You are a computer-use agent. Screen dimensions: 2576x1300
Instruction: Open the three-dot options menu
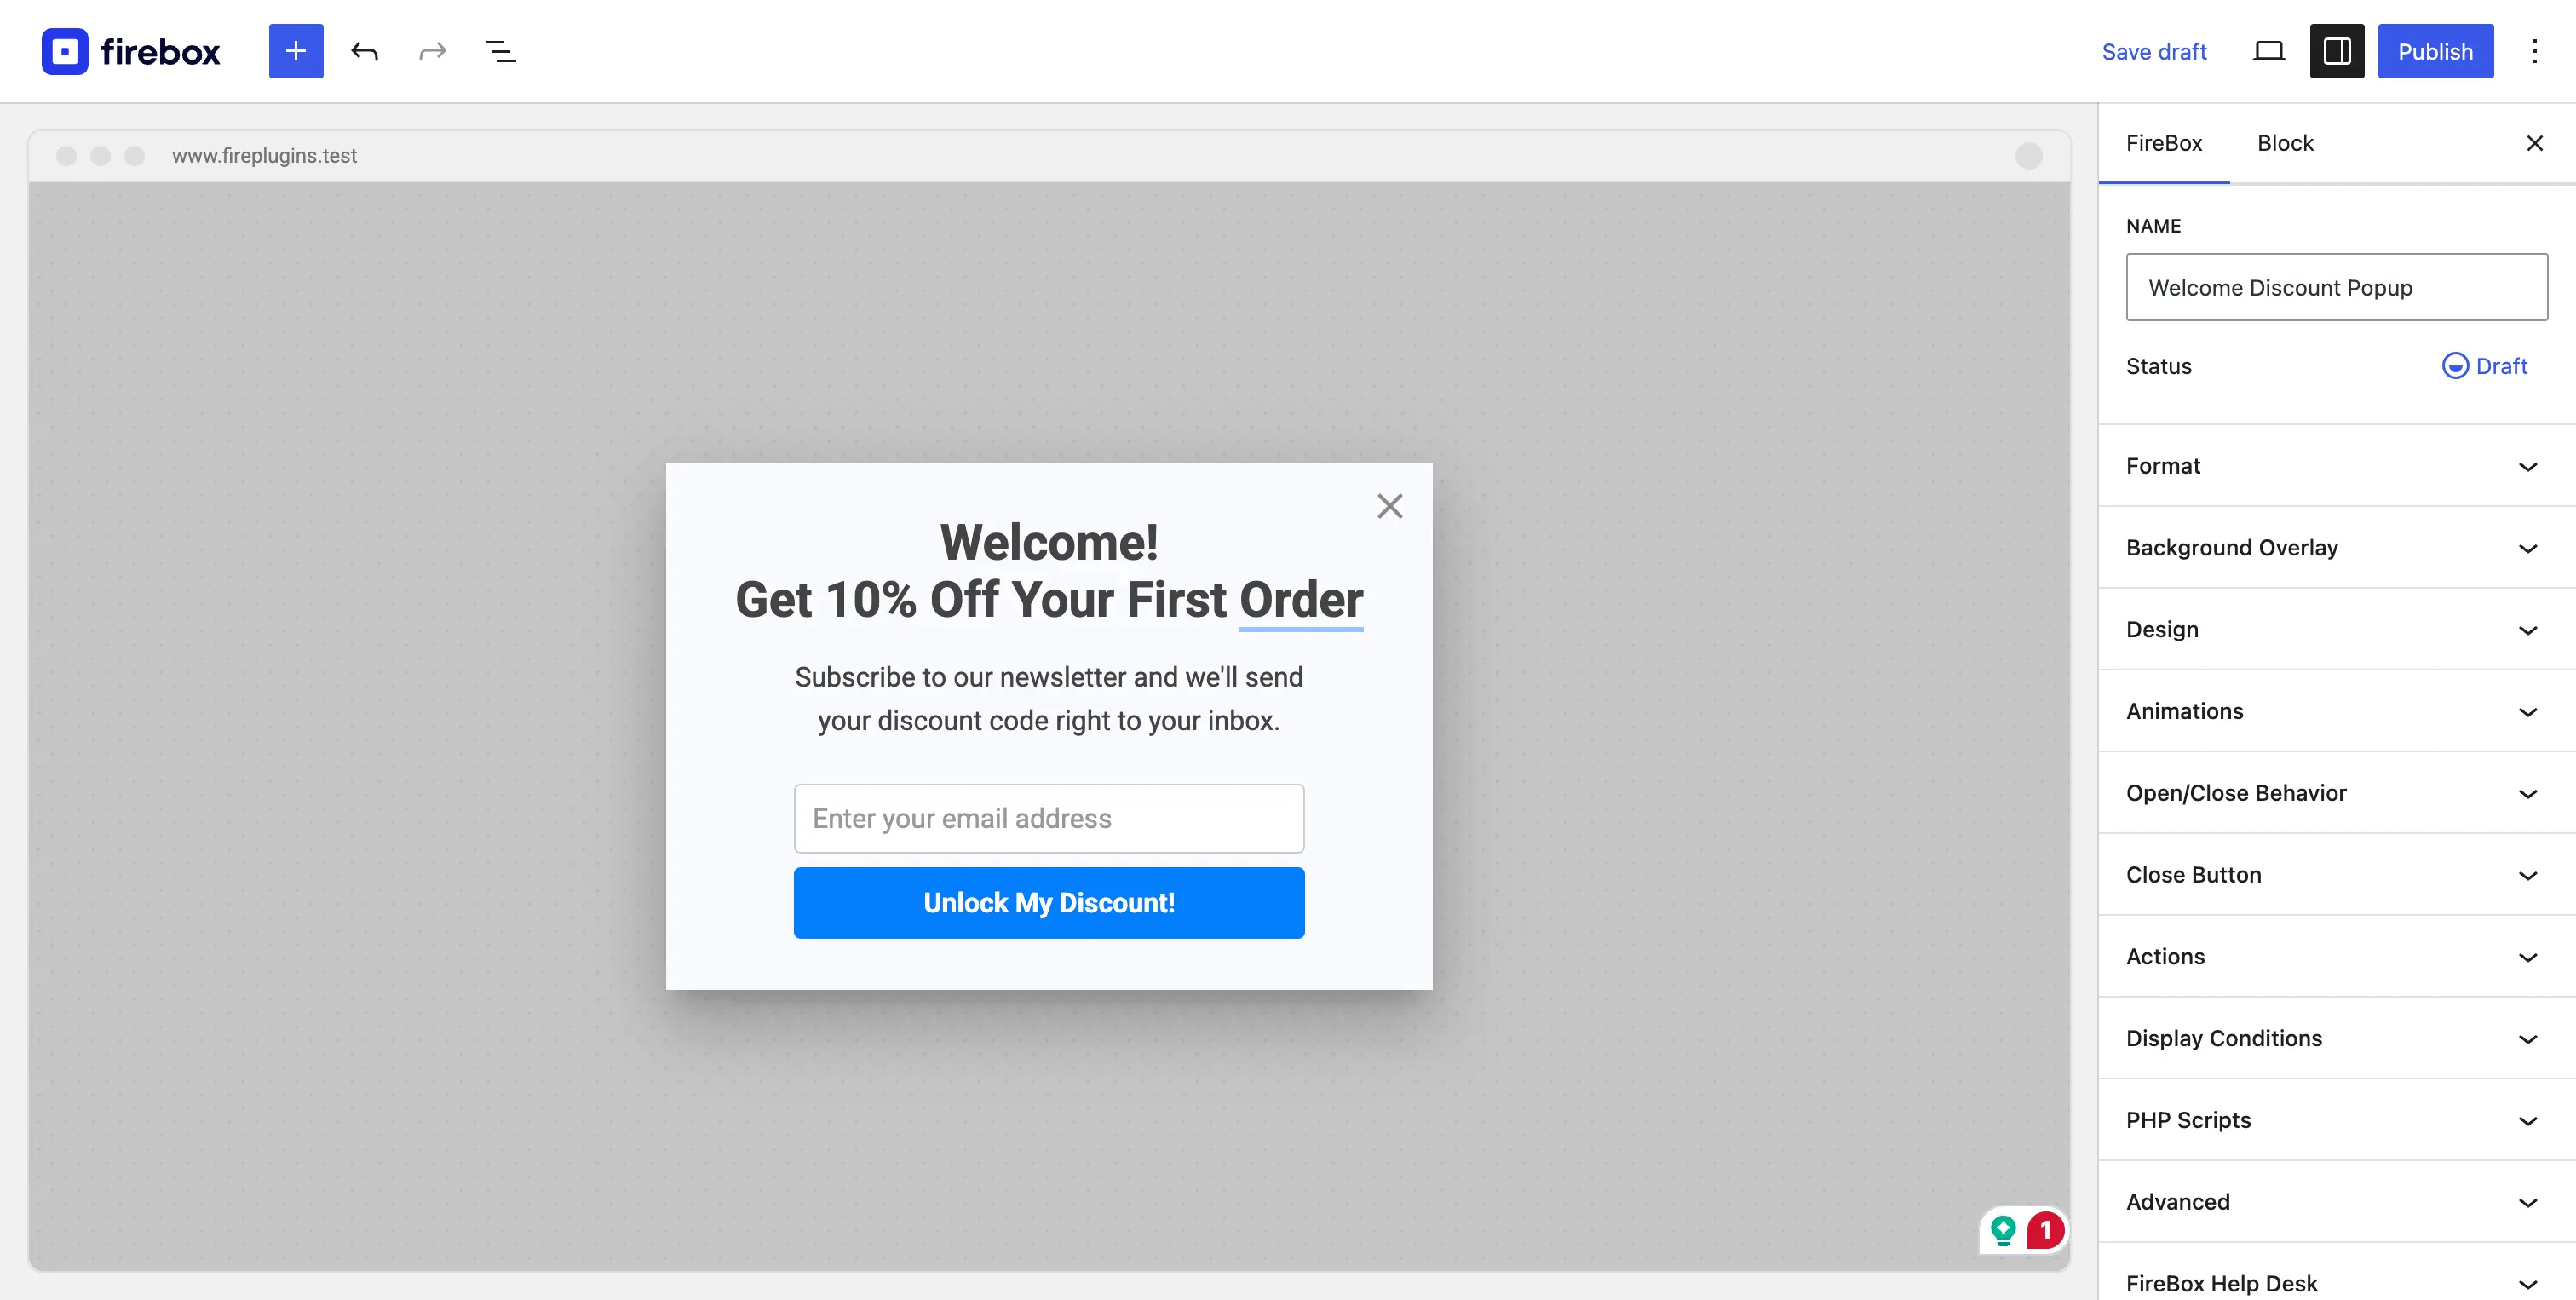[x=2534, y=51]
